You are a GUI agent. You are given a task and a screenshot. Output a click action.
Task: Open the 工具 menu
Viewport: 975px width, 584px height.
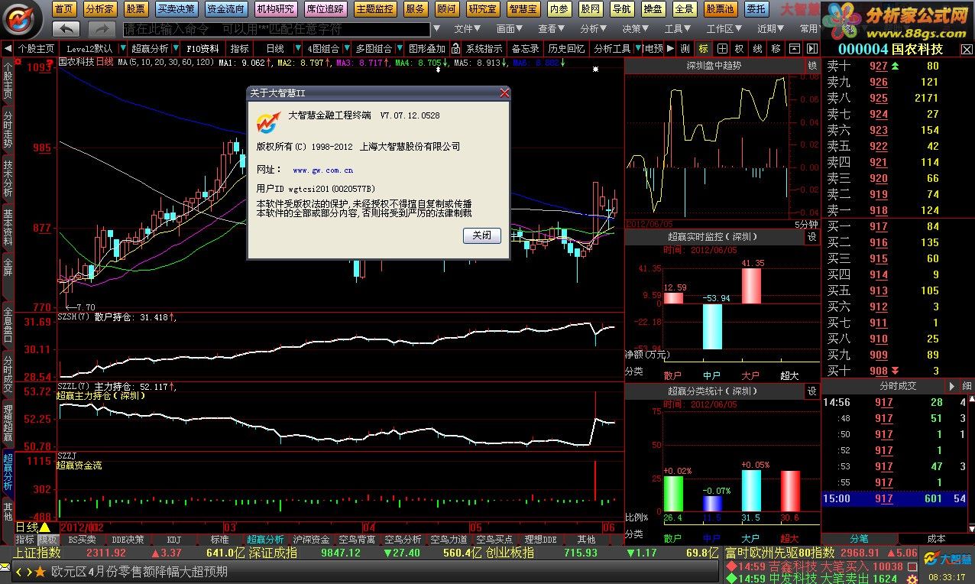(x=678, y=29)
